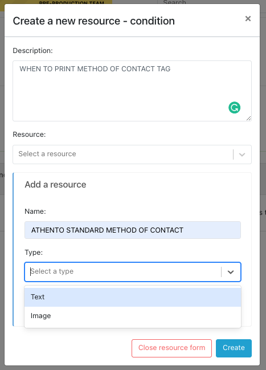Click the Search field behind the dialog
Image resolution: width=266 pixels, height=370 pixels.
[x=174, y=2]
